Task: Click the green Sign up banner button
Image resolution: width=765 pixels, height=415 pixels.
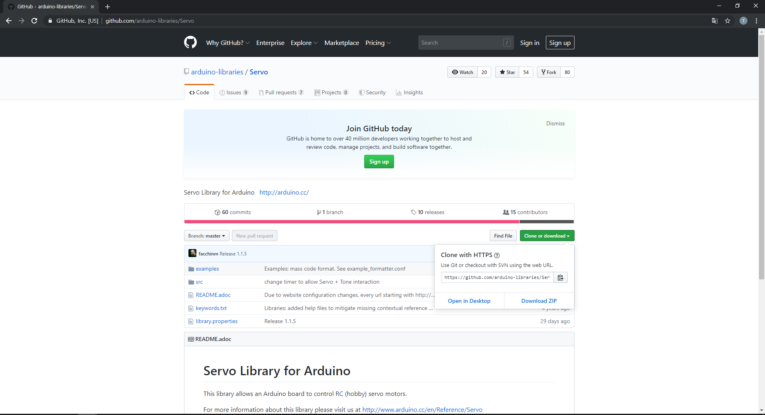Action: (379, 162)
